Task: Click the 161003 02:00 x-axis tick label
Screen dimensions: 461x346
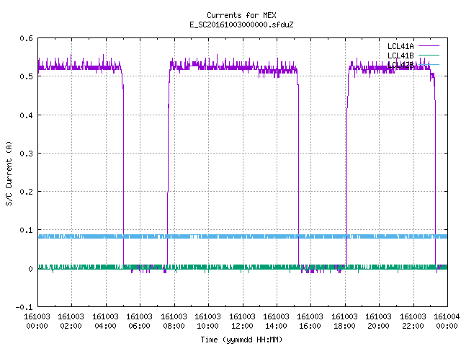Action: point(71,321)
